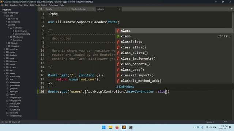Image resolution: width=234 pixels, height=131 pixels.
Task: Open the Help menu
Action: coord(62,5)
